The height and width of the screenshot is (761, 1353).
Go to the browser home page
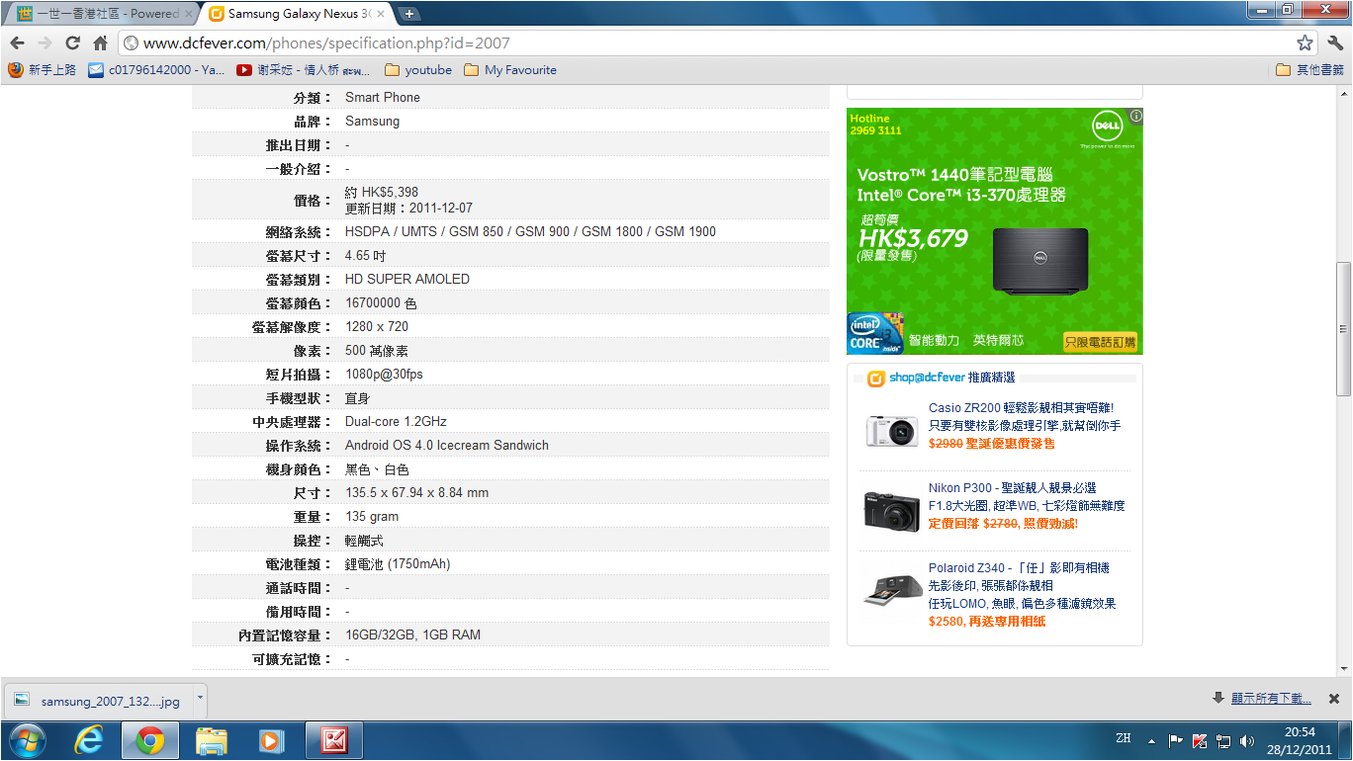(100, 43)
